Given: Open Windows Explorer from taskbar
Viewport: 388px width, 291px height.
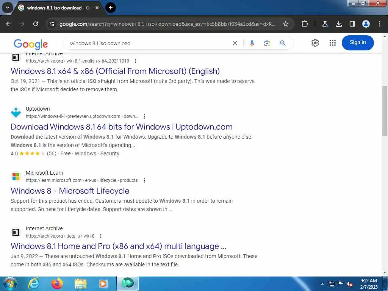Looking at the screenshot, I should pyautogui.click(x=80, y=283).
